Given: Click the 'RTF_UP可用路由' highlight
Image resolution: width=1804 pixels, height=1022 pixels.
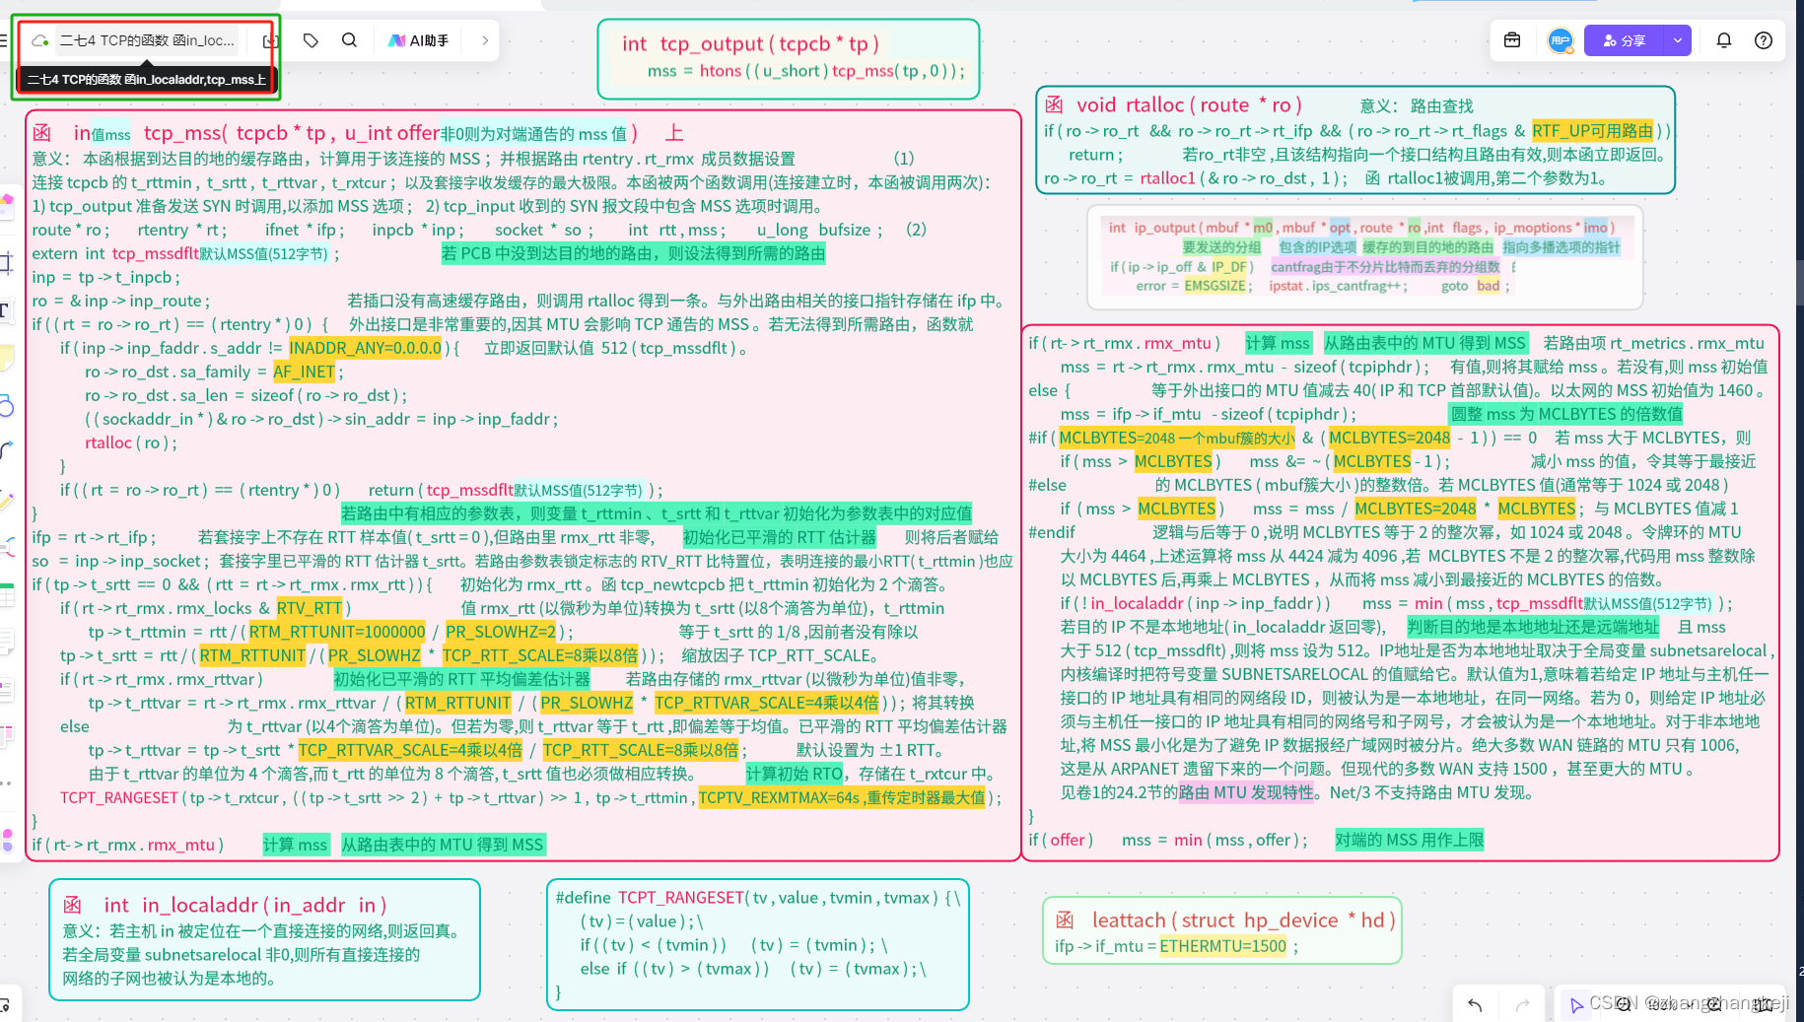Looking at the screenshot, I should [x=1592, y=131].
